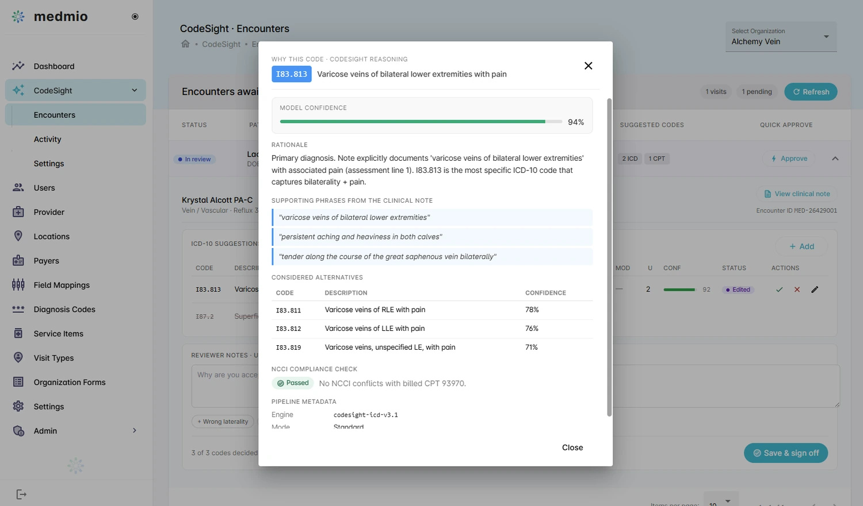863x506 pixels.
Task: Click the medmio logo icon
Action: tap(18, 17)
